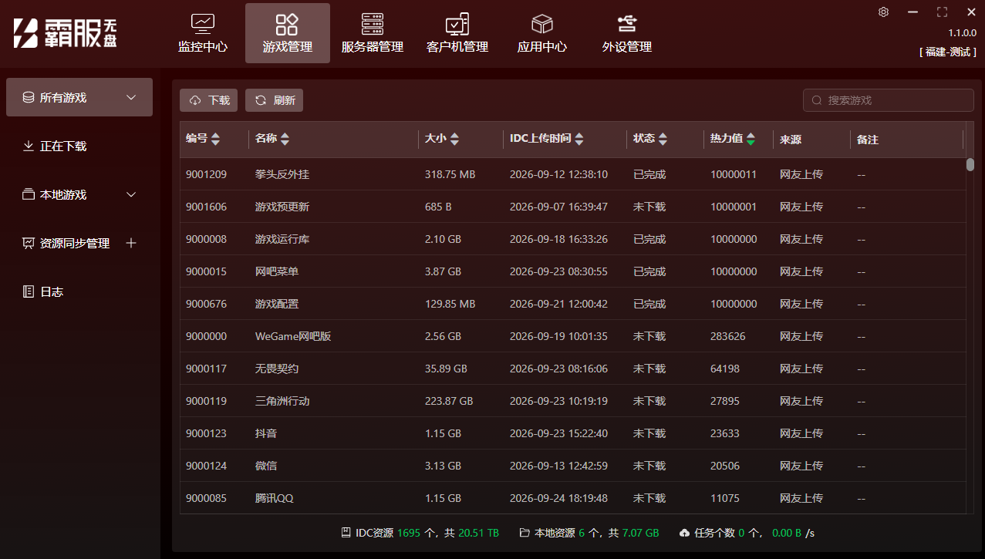Select 正在下载 in sidebar
Screen dimensions: 985x559
click(x=79, y=146)
